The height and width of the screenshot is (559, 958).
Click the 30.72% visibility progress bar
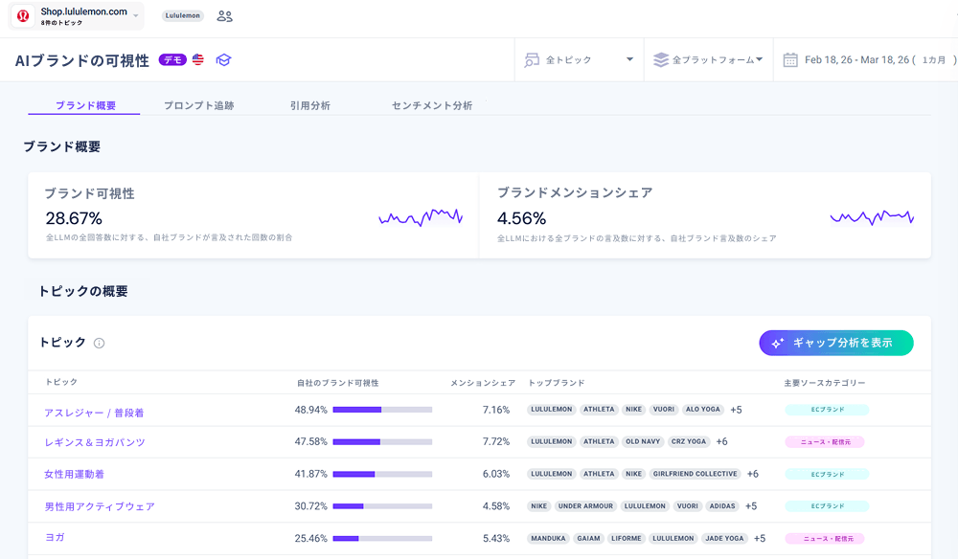click(382, 506)
